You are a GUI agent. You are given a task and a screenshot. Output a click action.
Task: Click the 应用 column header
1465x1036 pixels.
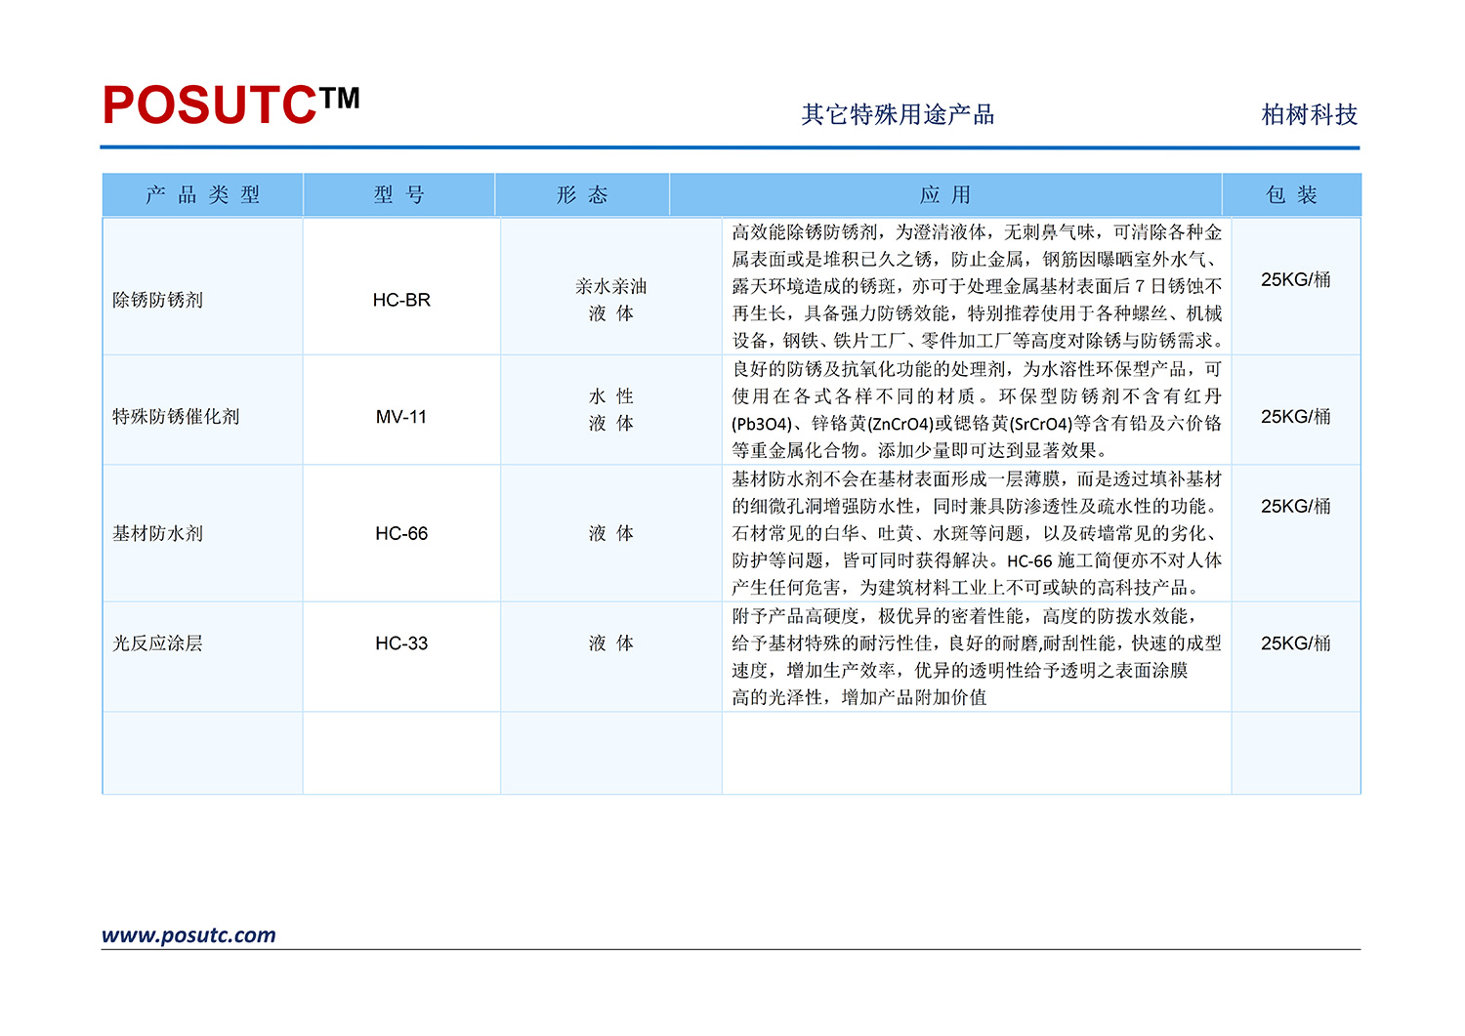(945, 195)
